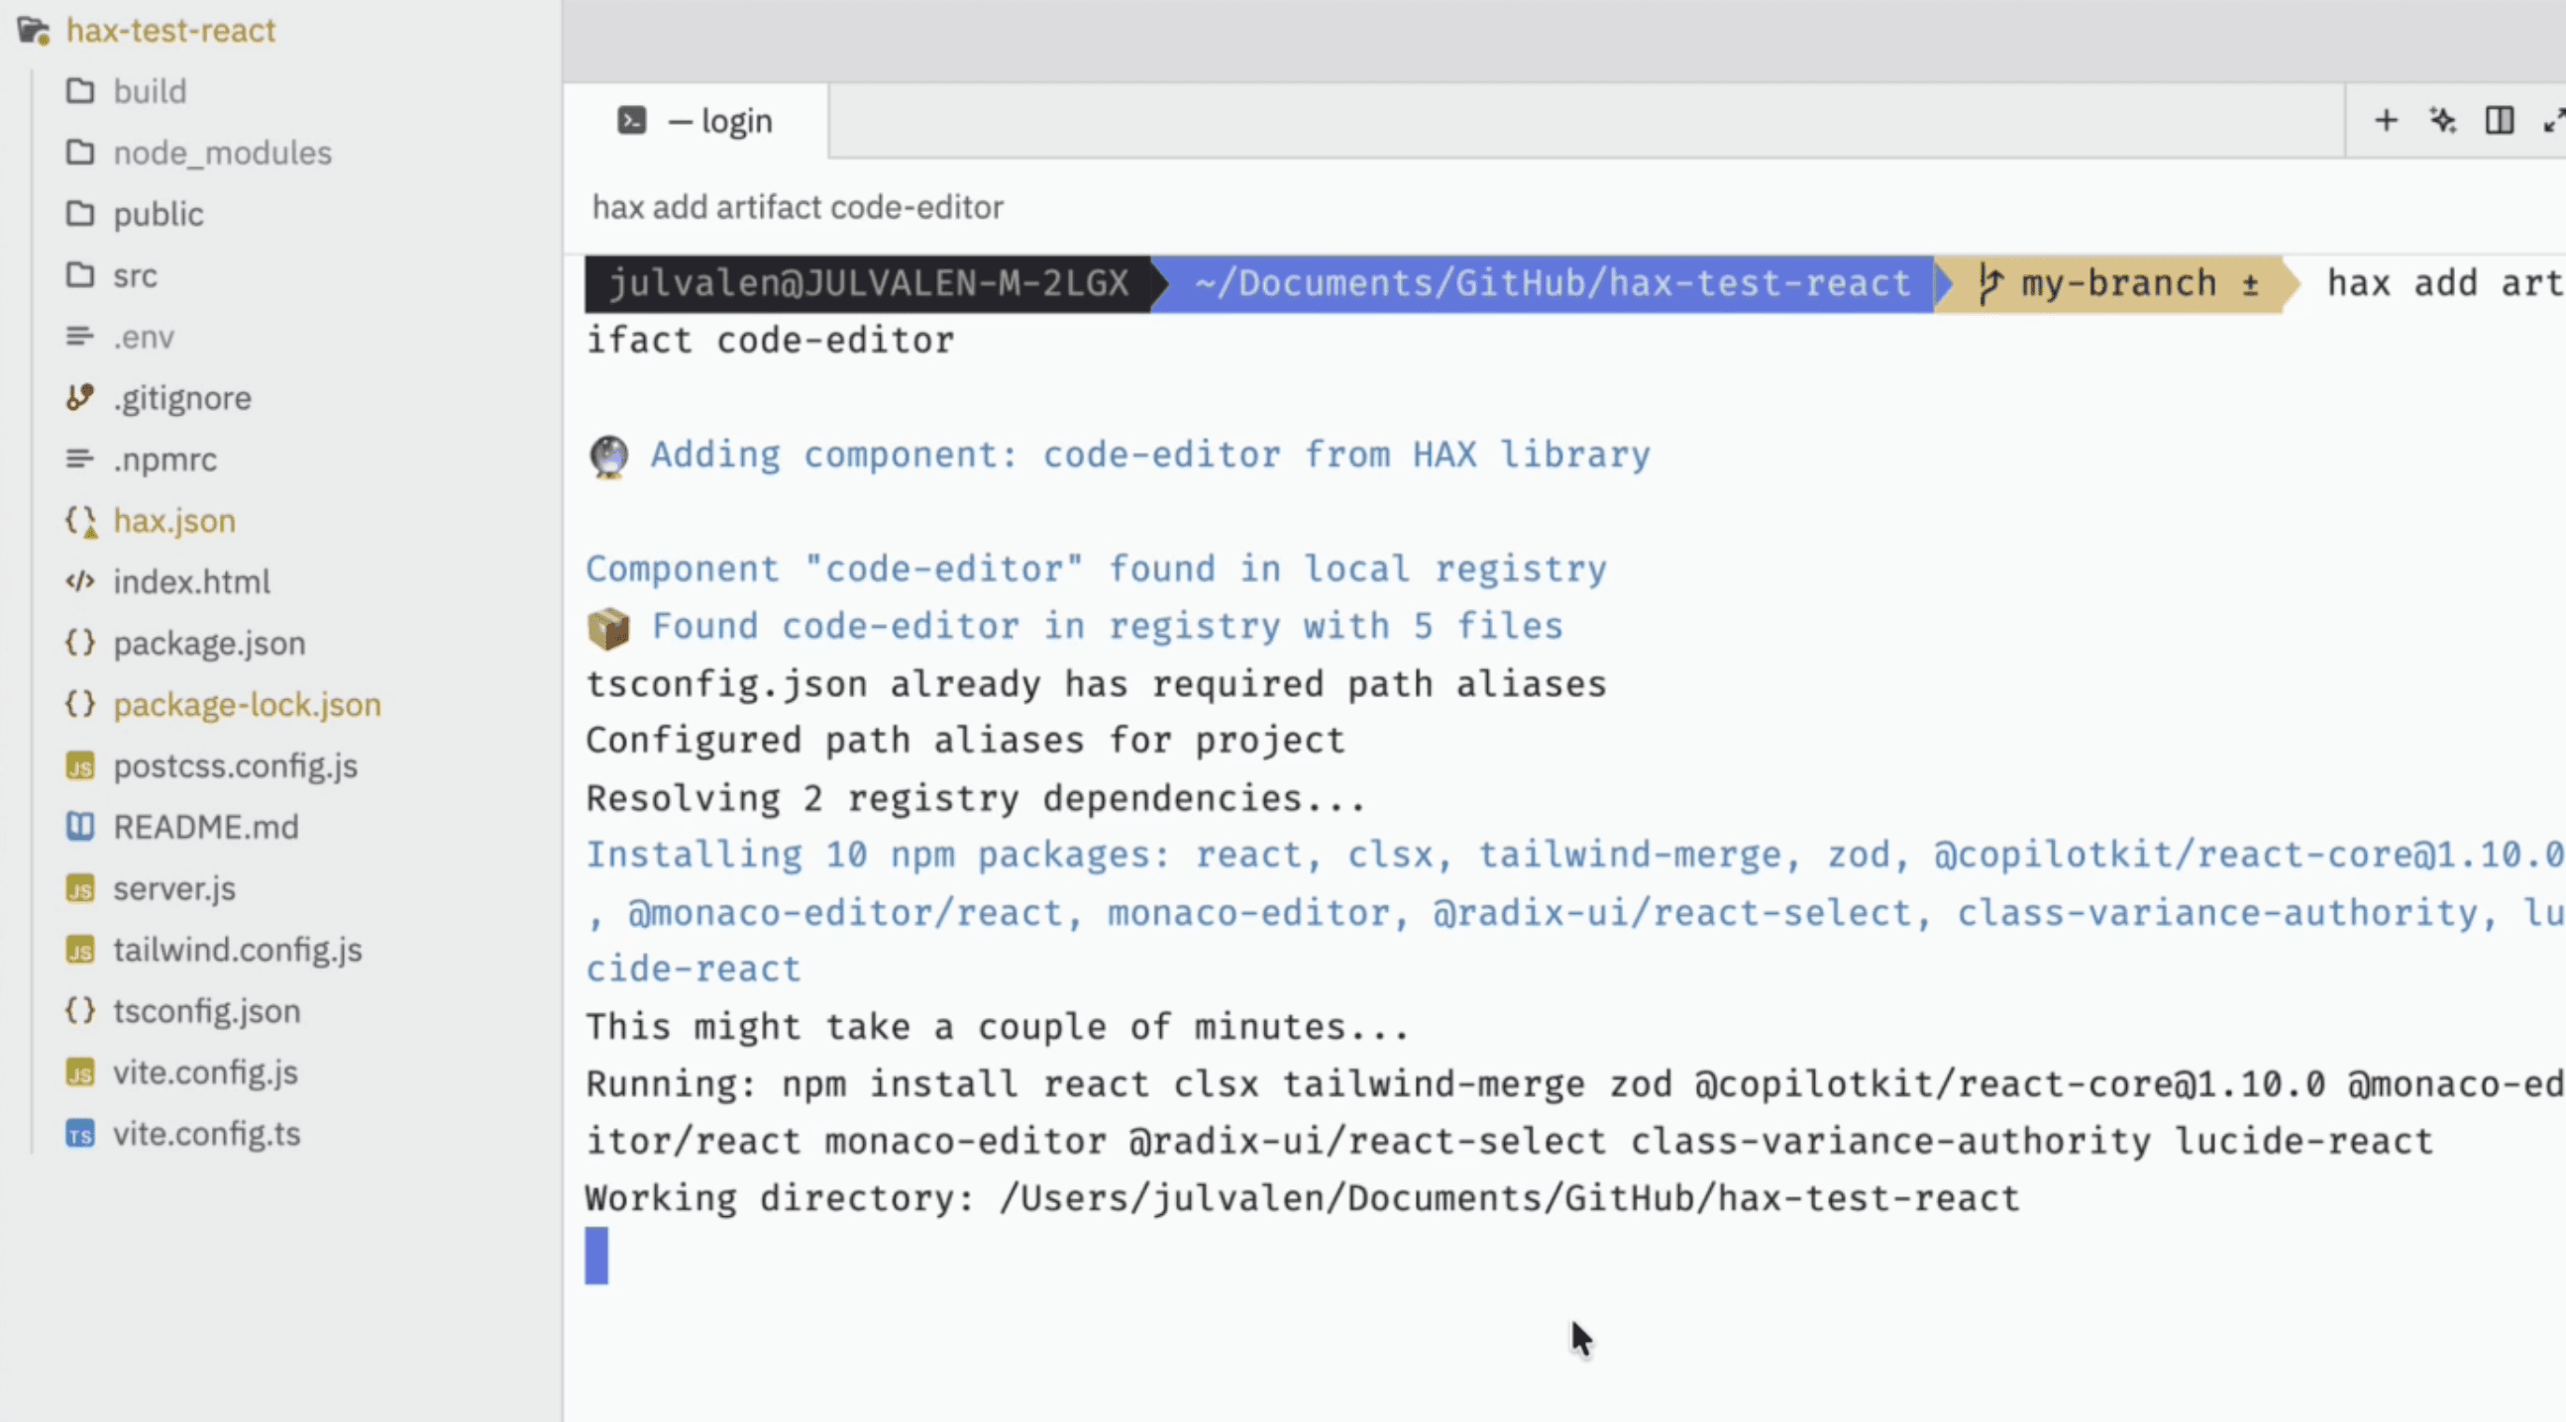Screen dimensions: 2566x1422
Task: Select package-lock.json in the sidebar
Action: coord(247,704)
